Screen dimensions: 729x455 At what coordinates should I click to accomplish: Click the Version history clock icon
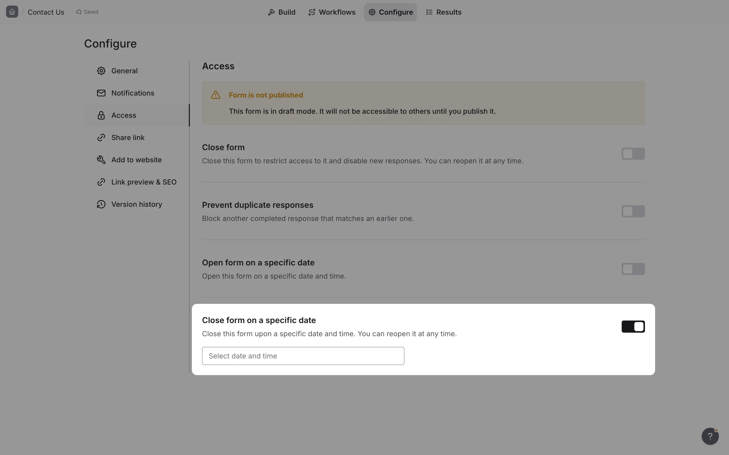(x=101, y=204)
